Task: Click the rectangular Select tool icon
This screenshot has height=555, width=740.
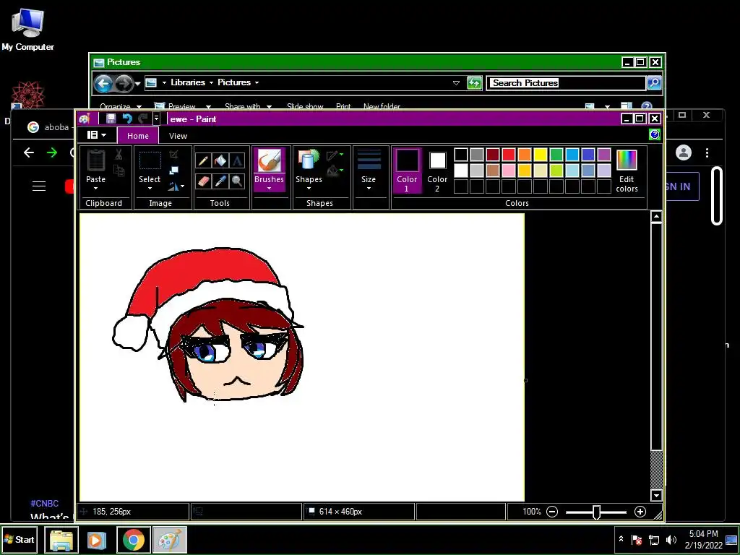Action: 150,160
